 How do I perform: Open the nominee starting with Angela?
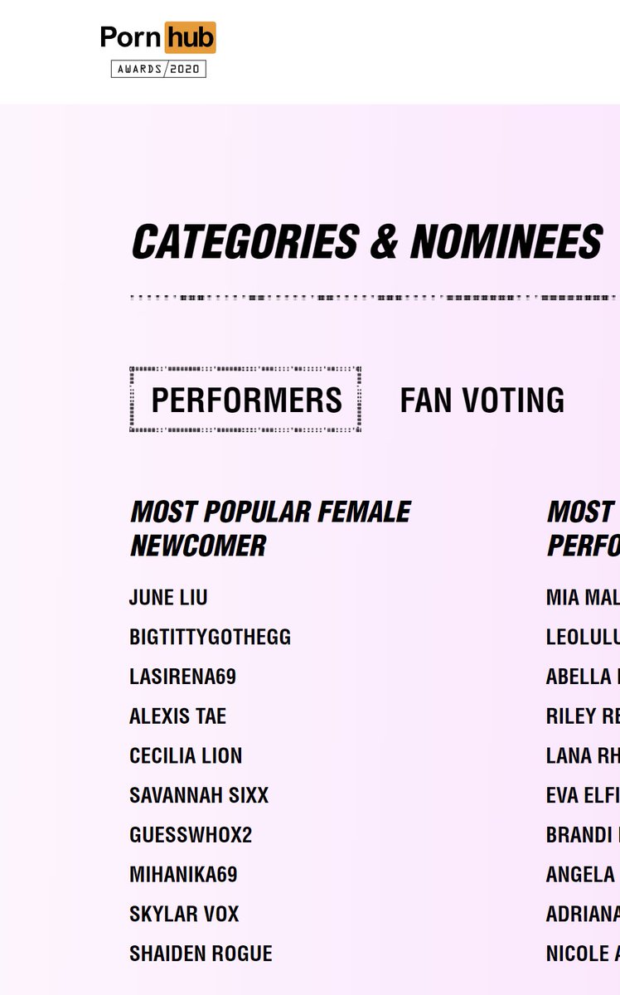(x=582, y=875)
